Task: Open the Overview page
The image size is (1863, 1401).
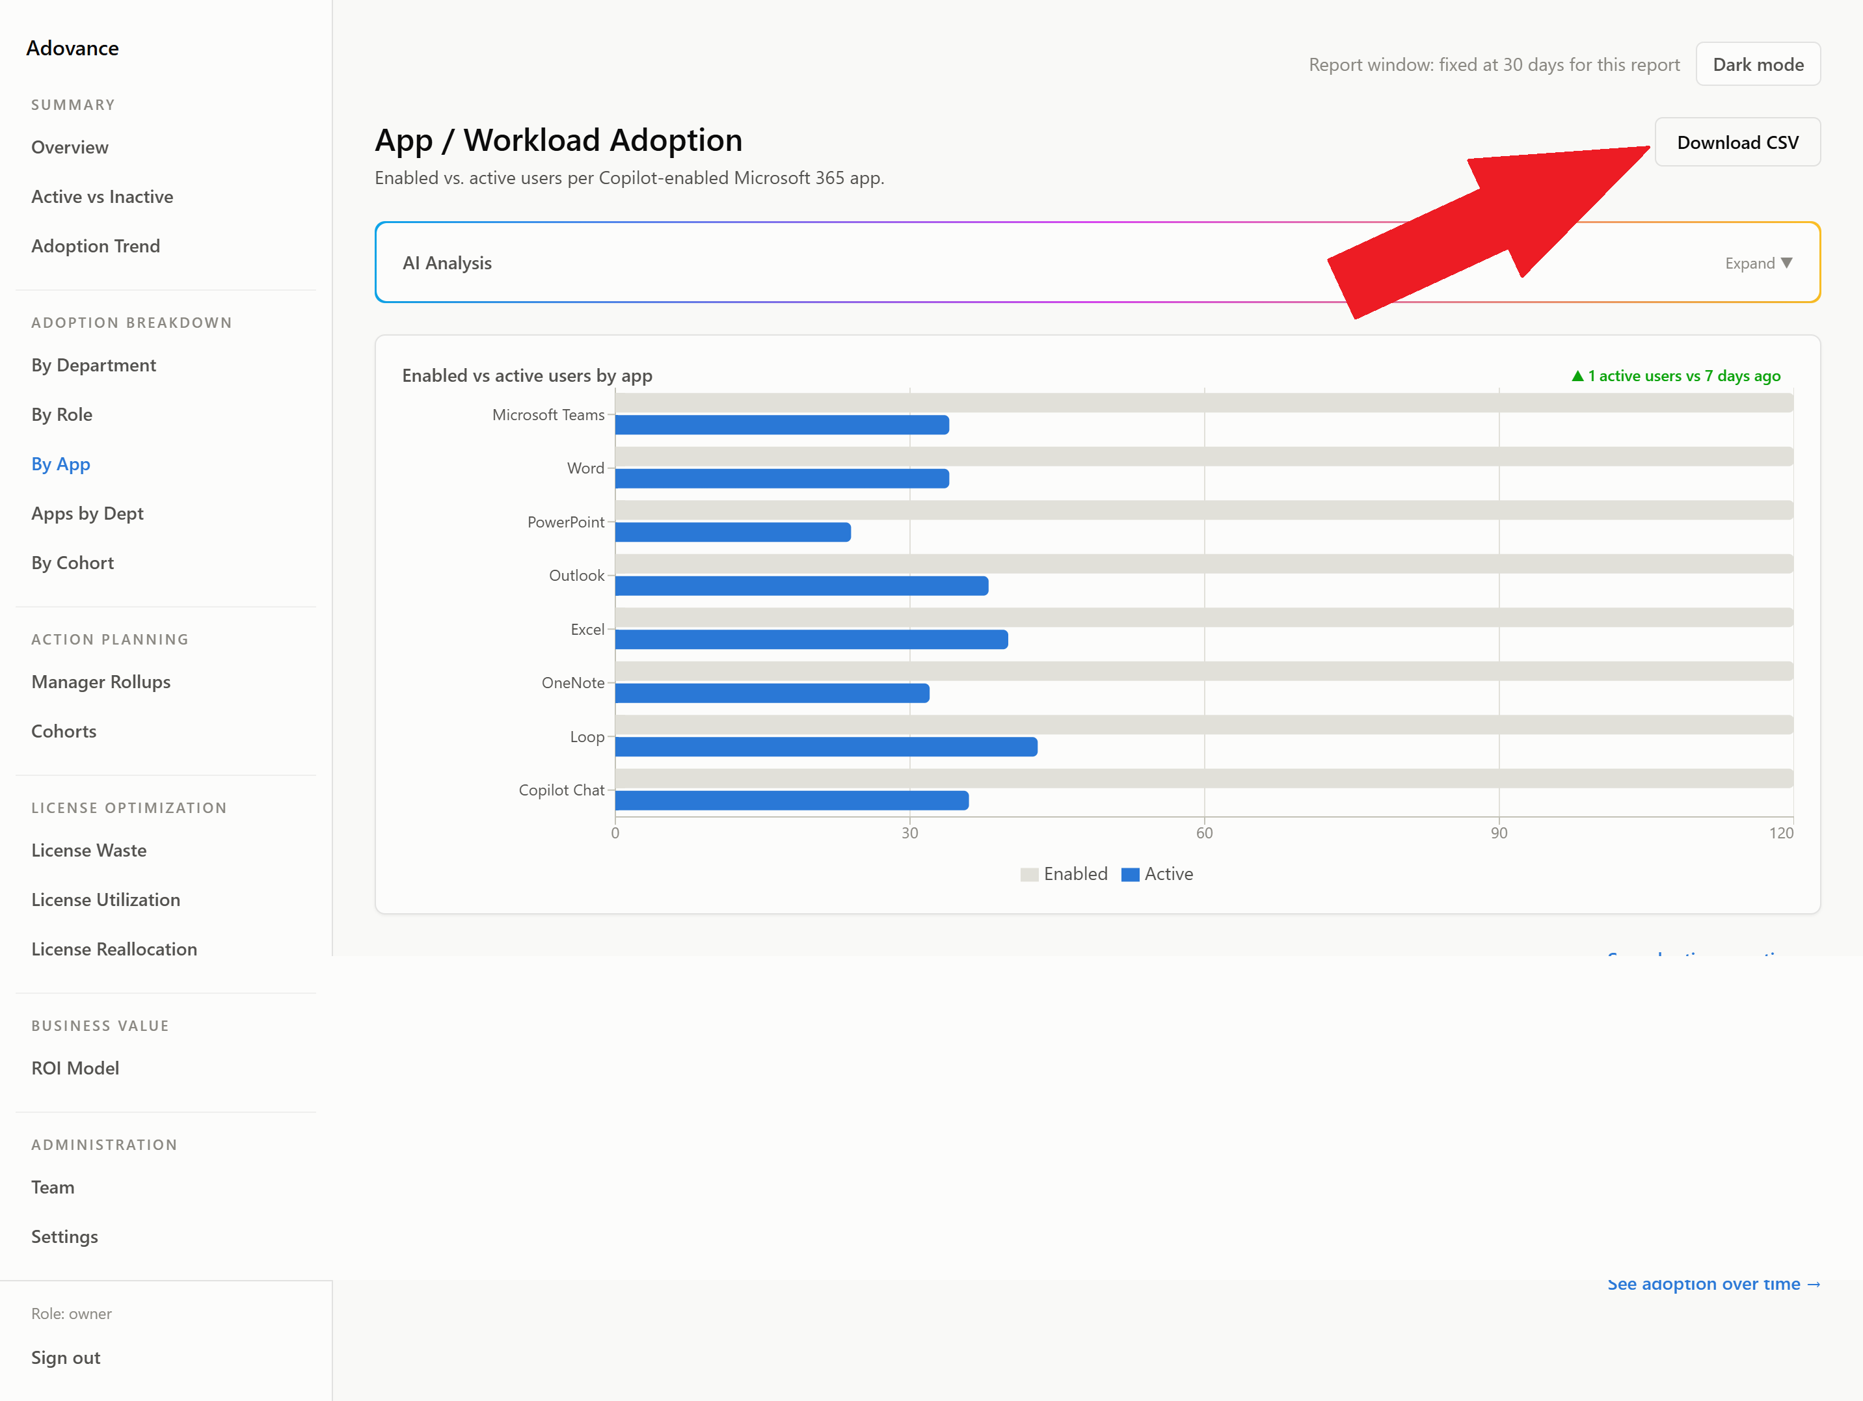Action: pos(70,148)
